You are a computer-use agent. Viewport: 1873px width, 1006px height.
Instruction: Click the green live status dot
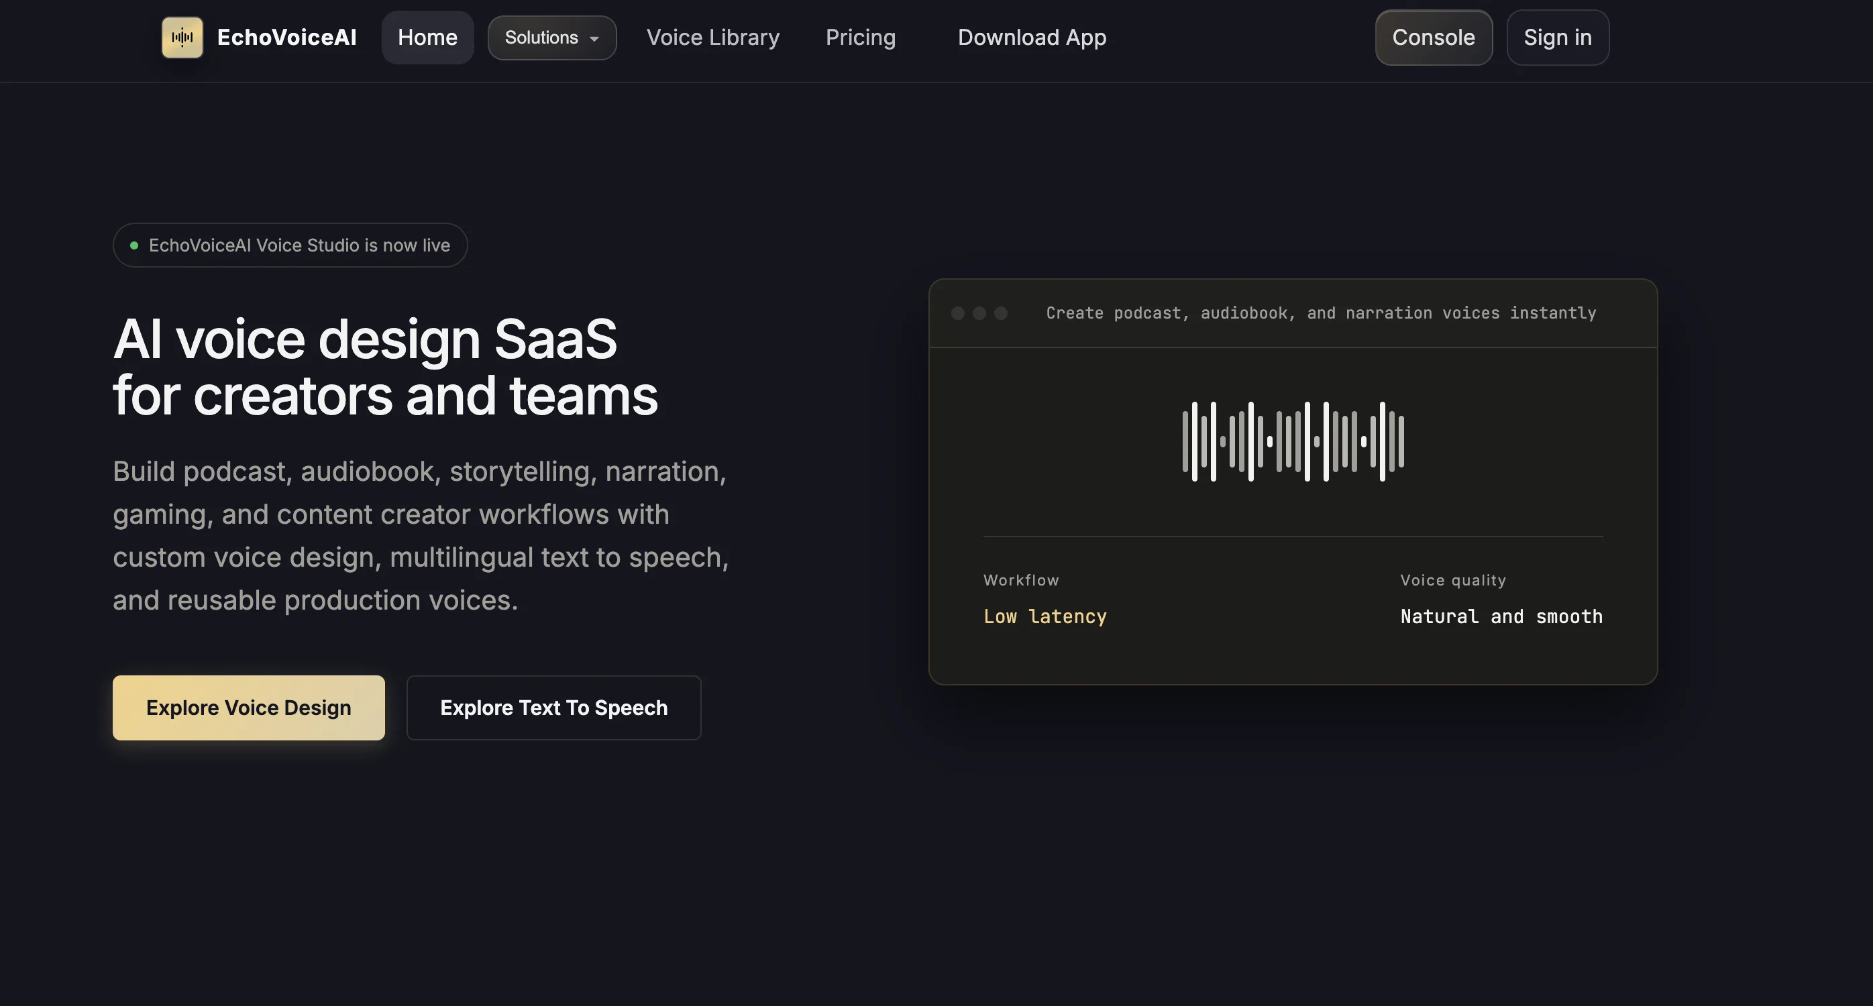133,245
